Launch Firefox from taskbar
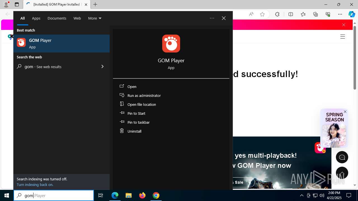Viewport: 358px width, 201px height. coord(142,195)
